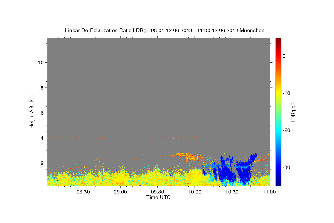Click the colorbar value 0
Image resolution: width=334 pixels, height=223 pixels.
(x=284, y=56)
